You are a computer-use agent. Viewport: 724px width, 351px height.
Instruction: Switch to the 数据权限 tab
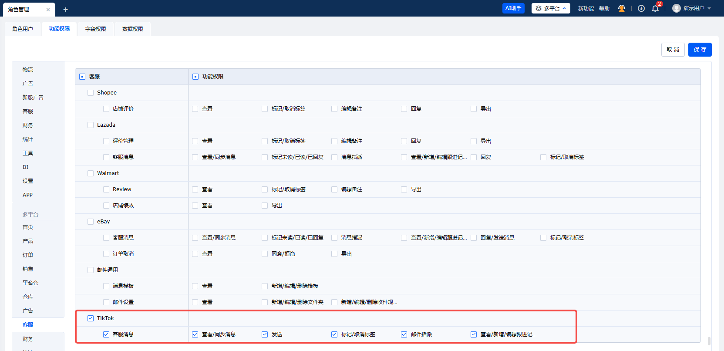(x=133, y=29)
